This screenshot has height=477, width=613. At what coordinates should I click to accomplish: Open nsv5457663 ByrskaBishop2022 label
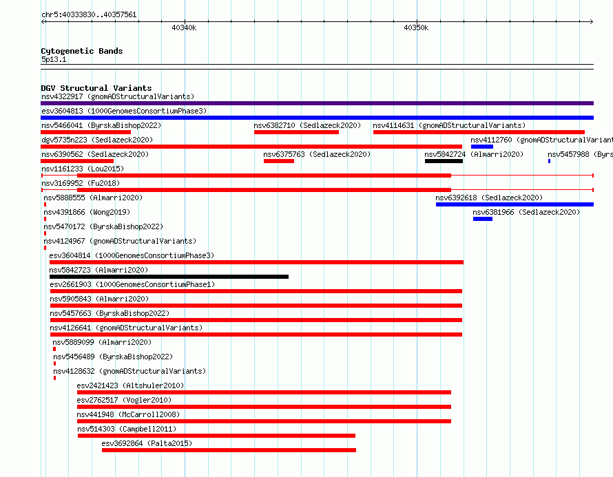[x=110, y=313]
